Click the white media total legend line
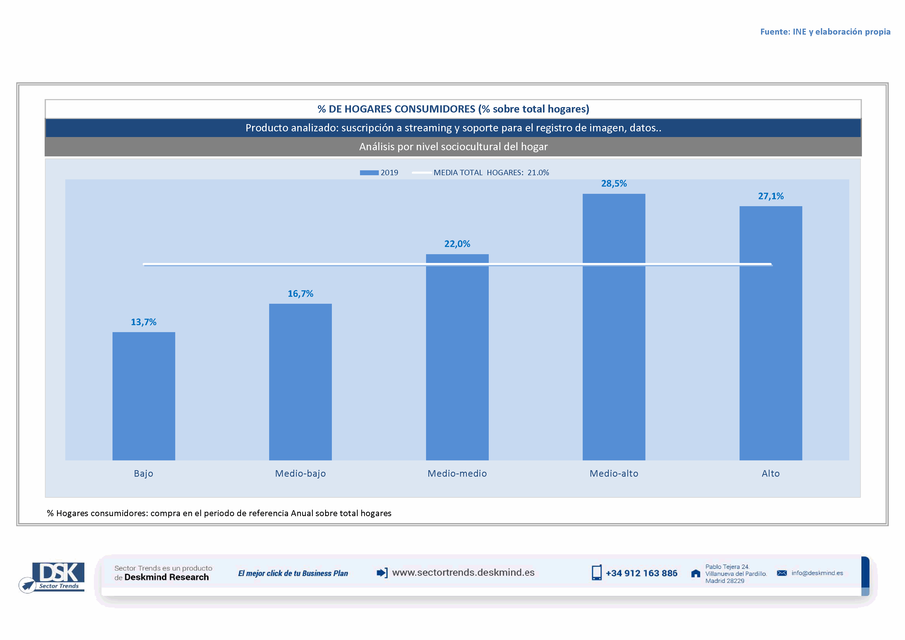Image resolution: width=905 pixels, height=640 pixels. point(421,173)
